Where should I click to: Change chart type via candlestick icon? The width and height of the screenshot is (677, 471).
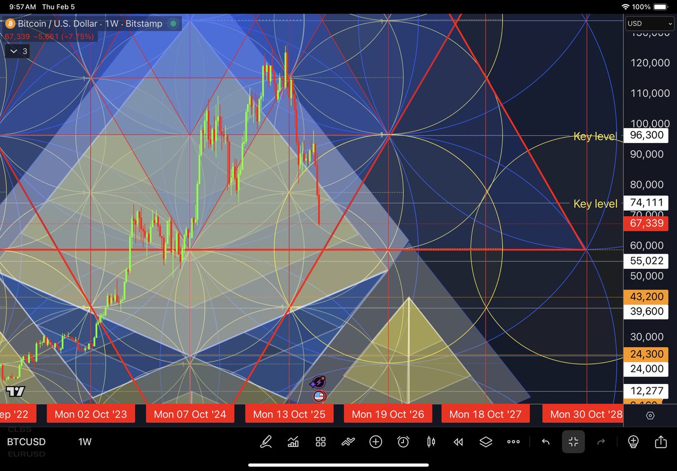tap(431, 442)
